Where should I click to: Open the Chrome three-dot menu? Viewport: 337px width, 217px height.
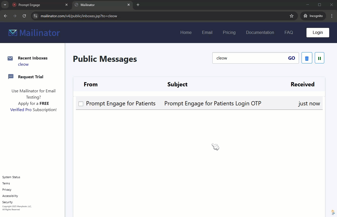pos(332,16)
